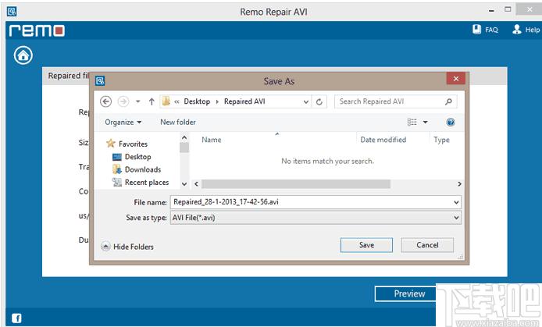The image size is (542, 327).
Task: Refresh the Repaired AVI folder view
Action: click(x=319, y=101)
